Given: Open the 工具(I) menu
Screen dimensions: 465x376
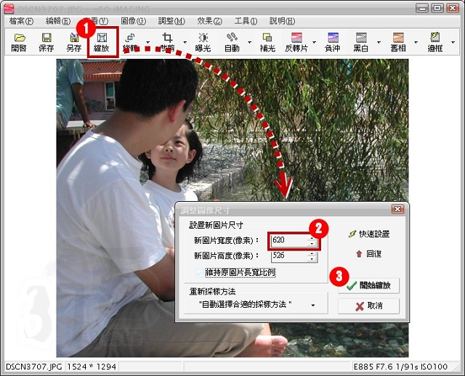Looking at the screenshot, I should 246,21.
